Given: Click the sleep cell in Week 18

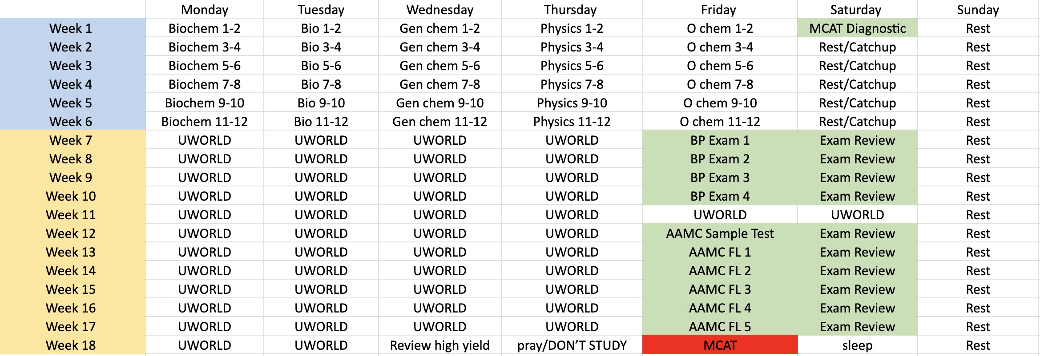Looking at the screenshot, I should (857, 345).
